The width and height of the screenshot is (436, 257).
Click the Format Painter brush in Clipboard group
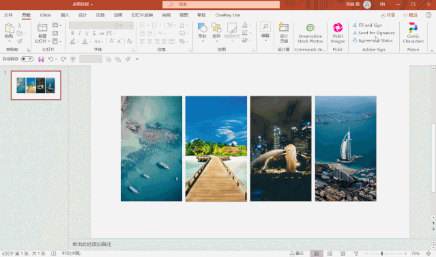20,41
